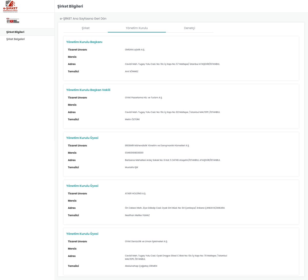Switch to the Şirket tab
Viewport: 308px width, 280px height.
[85, 28]
